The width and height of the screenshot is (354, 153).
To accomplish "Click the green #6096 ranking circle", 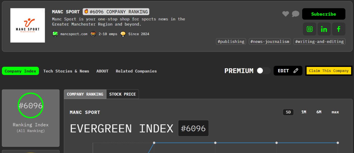I will tap(31, 105).
